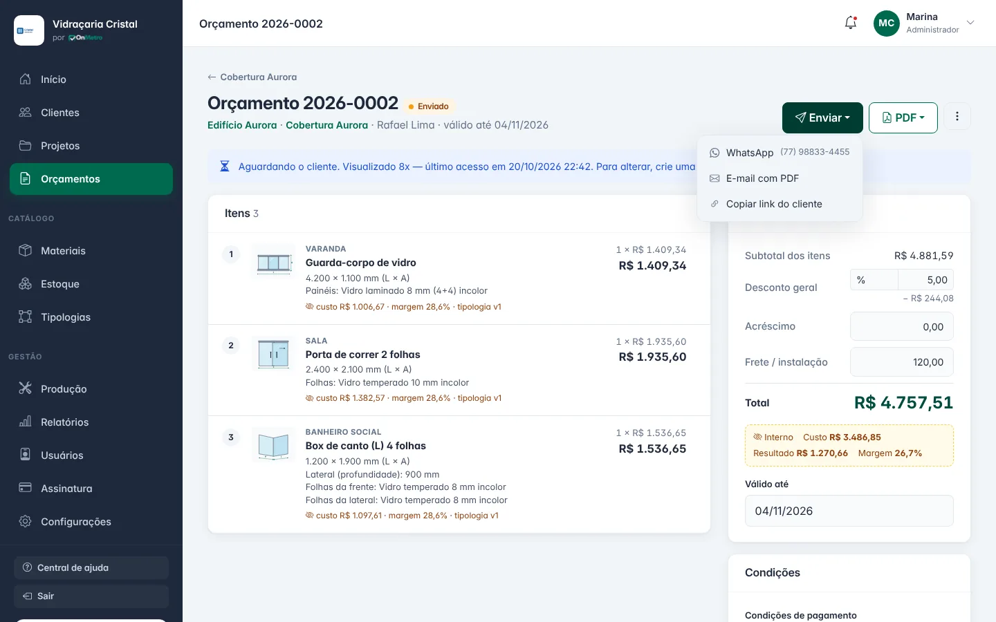Image resolution: width=996 pixels, height=622 pixels.
Task: Click the Vidraçaria Cristal logo
Action: click(29, 30)
